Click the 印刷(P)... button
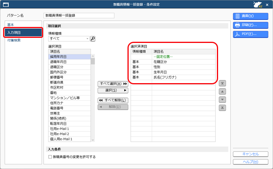The image size is (273, 169). coord(251,25)
